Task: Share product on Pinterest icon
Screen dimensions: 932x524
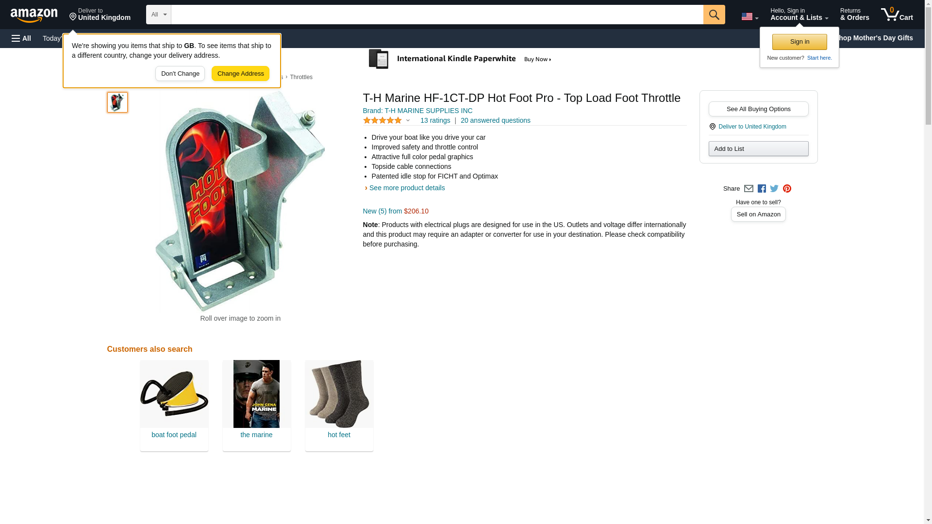Action: (x=787, y=189)
